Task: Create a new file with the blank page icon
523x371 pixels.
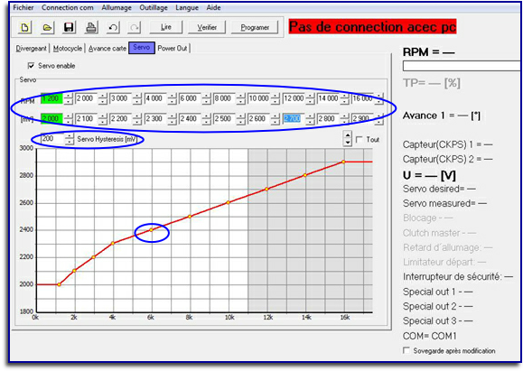Action: pos(24,27)
